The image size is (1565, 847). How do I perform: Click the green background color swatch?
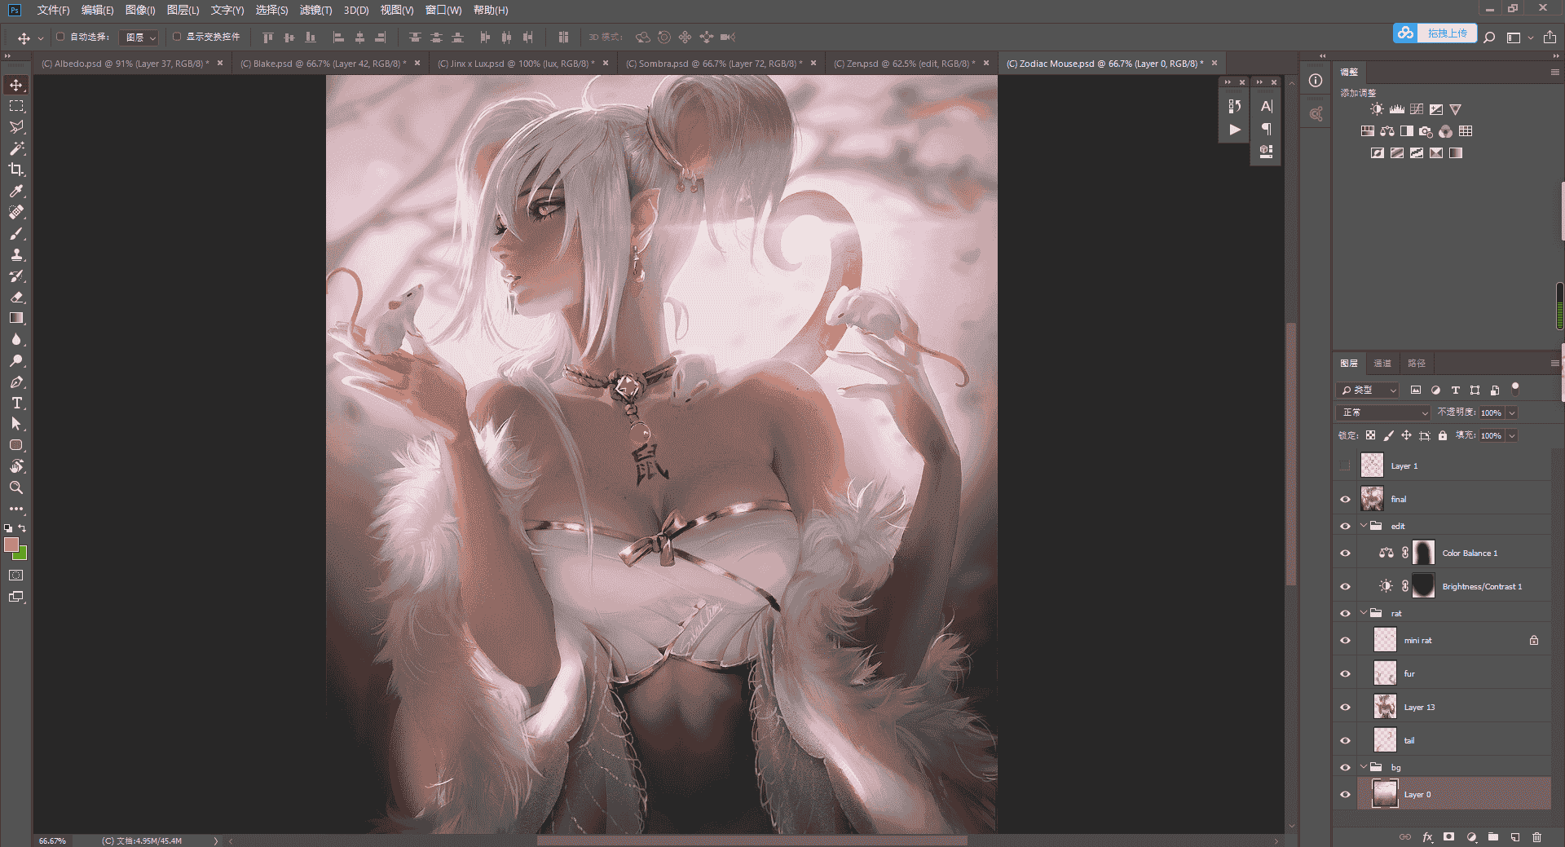(22, 555)
